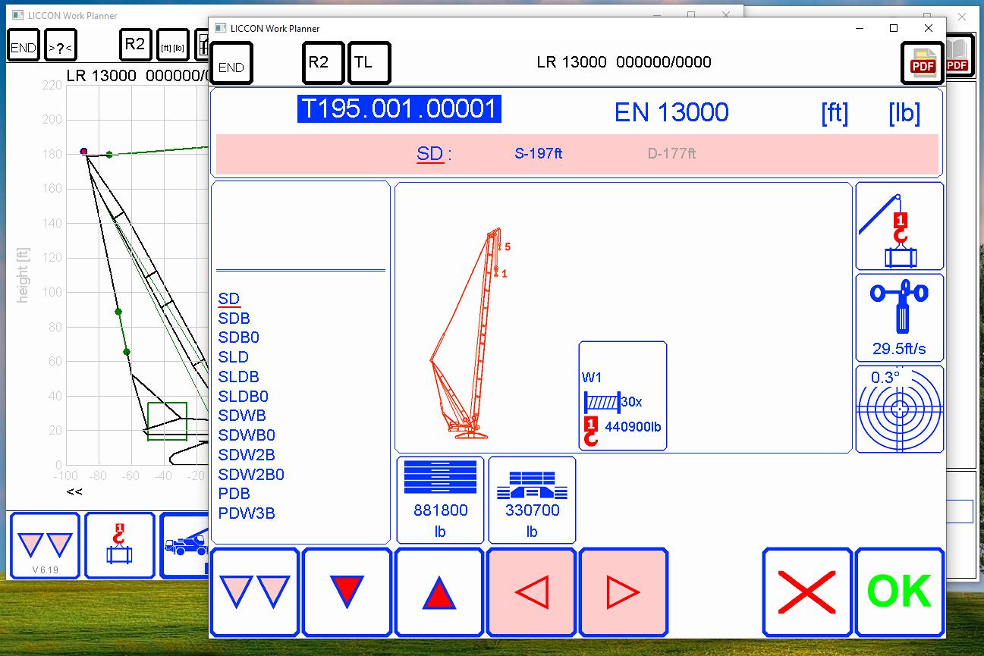Click the SD: configuration label
The width and height of the screenshot is (984, 656).
coord(434,154)
